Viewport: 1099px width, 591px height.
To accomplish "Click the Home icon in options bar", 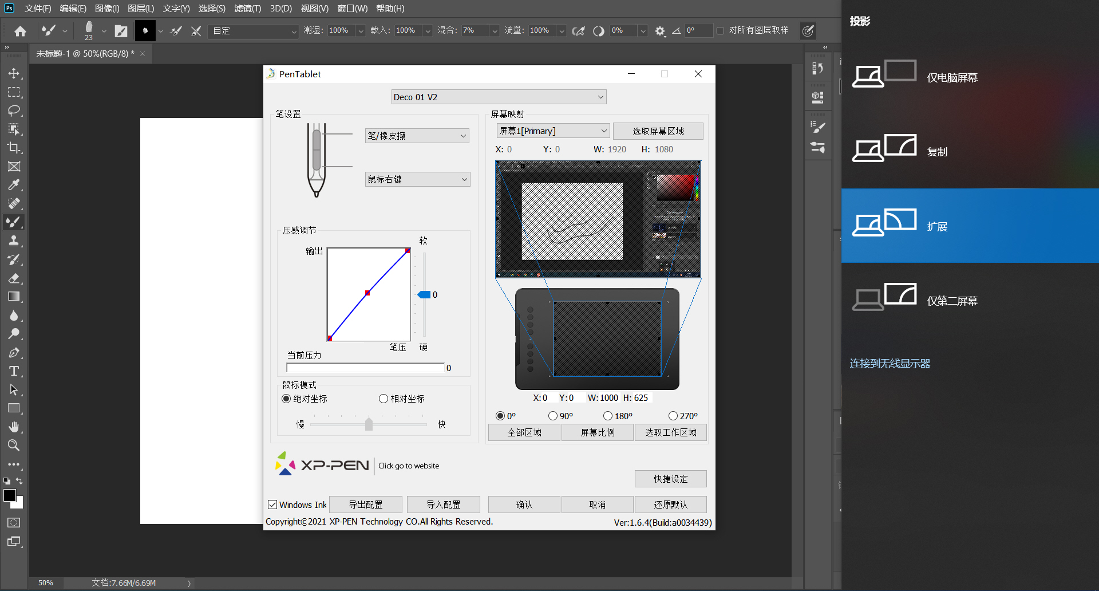I will 20,31.
